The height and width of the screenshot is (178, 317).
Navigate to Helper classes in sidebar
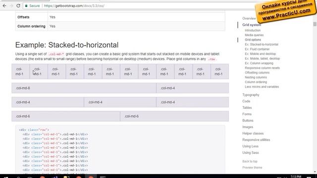pyautogui.click(x=253, y=133)
